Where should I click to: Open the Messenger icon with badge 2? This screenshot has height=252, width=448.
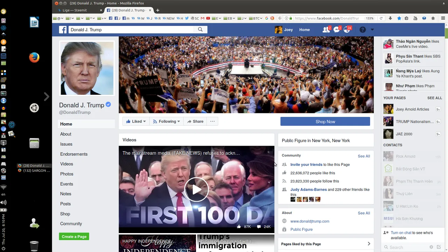click(x=337, y=30)
